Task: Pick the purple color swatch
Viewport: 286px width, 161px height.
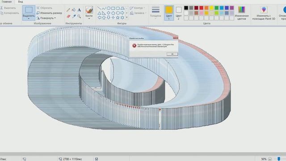Action: tap(231, 8)
